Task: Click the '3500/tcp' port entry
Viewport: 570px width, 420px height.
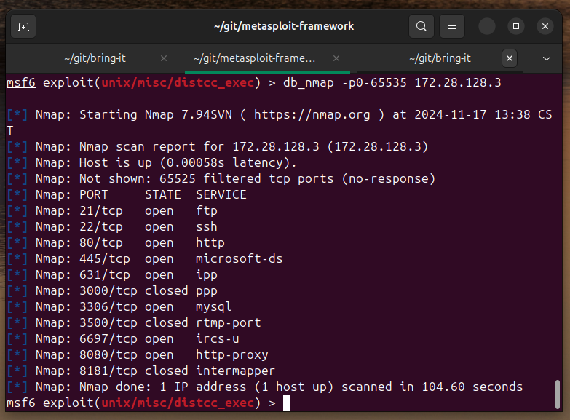Action: pos(108,323)
